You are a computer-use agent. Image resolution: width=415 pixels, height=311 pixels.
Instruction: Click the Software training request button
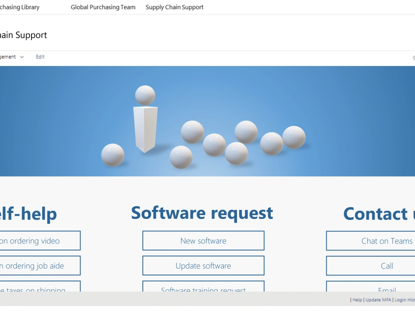click(203, 287)
